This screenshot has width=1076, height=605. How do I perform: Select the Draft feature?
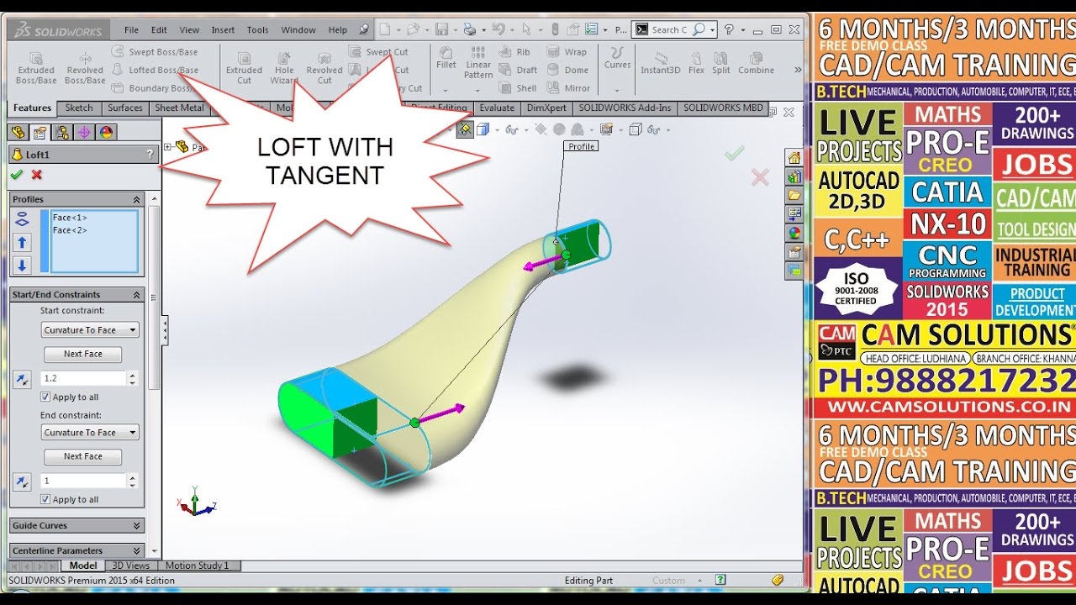point(518,71)
